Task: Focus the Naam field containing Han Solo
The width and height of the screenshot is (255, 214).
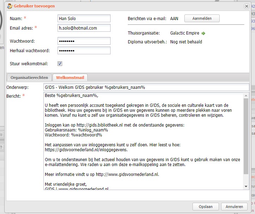Action: click(84, 18)
